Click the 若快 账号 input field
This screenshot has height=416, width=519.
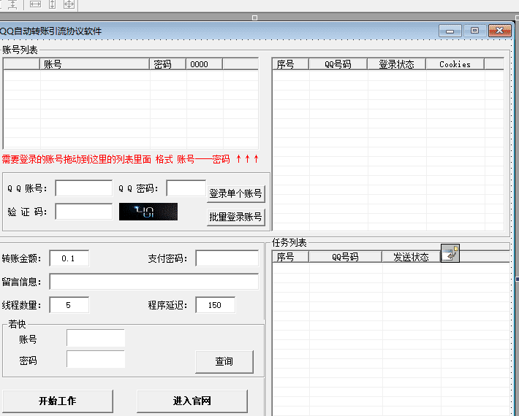point(96,338)
